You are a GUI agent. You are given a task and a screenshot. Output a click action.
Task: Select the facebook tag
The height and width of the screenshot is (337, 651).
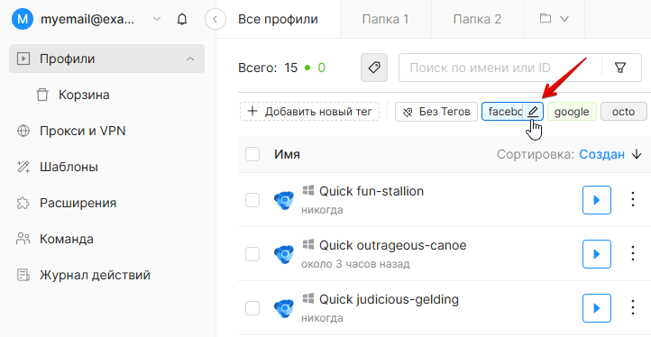click(504, 112)
